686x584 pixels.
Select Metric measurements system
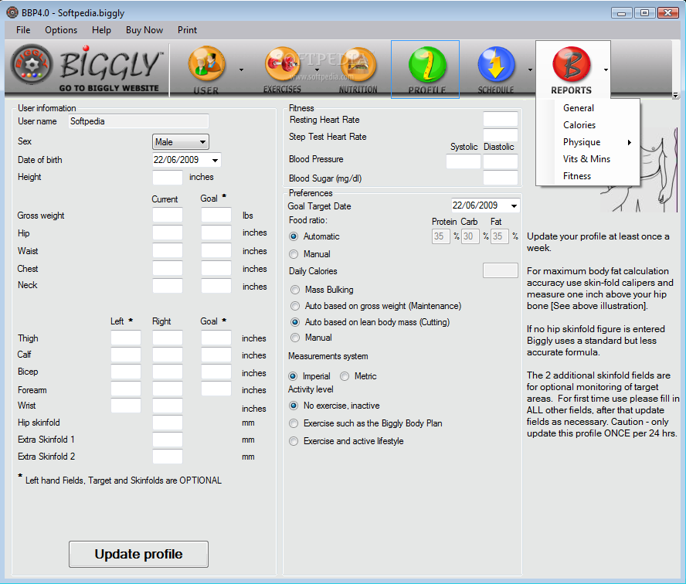point(345,376)
